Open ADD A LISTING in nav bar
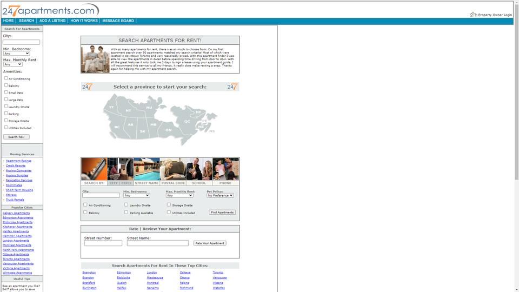This screenshot has width=519, height=292. 52,21
